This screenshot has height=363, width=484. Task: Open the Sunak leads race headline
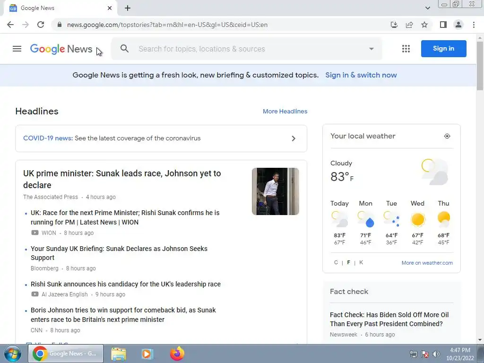pos(122,179)
